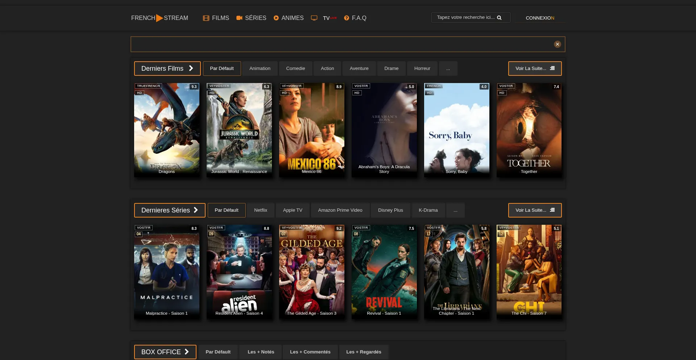Select the Aventure film tab
Screen dimensions: 696x360
(359, 69)
